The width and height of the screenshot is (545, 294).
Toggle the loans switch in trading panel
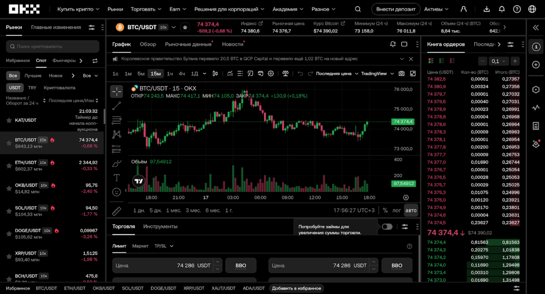coord(387,226)
